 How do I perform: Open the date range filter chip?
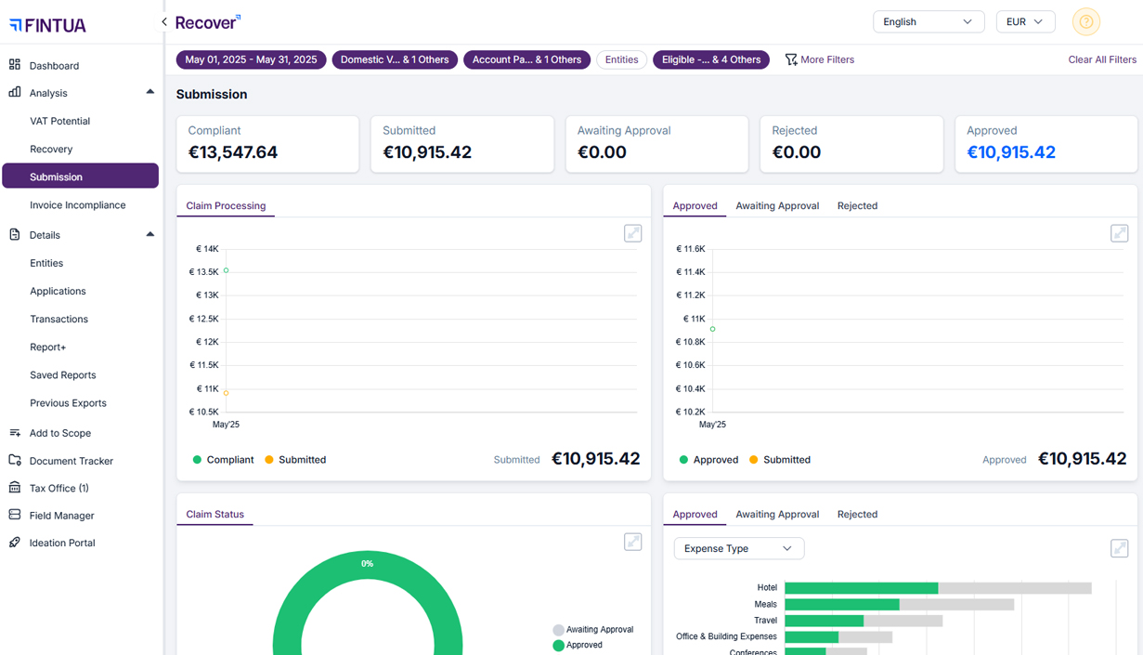point(251,59)
